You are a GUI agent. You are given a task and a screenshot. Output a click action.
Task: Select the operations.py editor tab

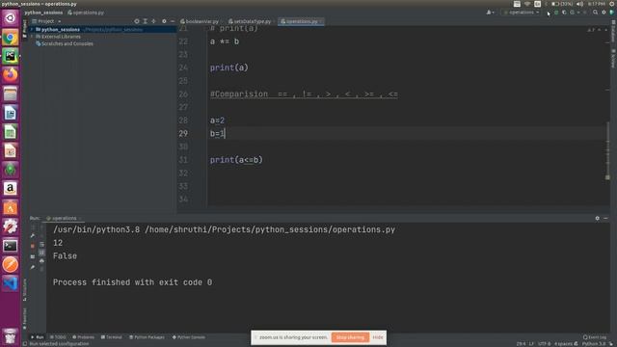[x=301, y=21]
